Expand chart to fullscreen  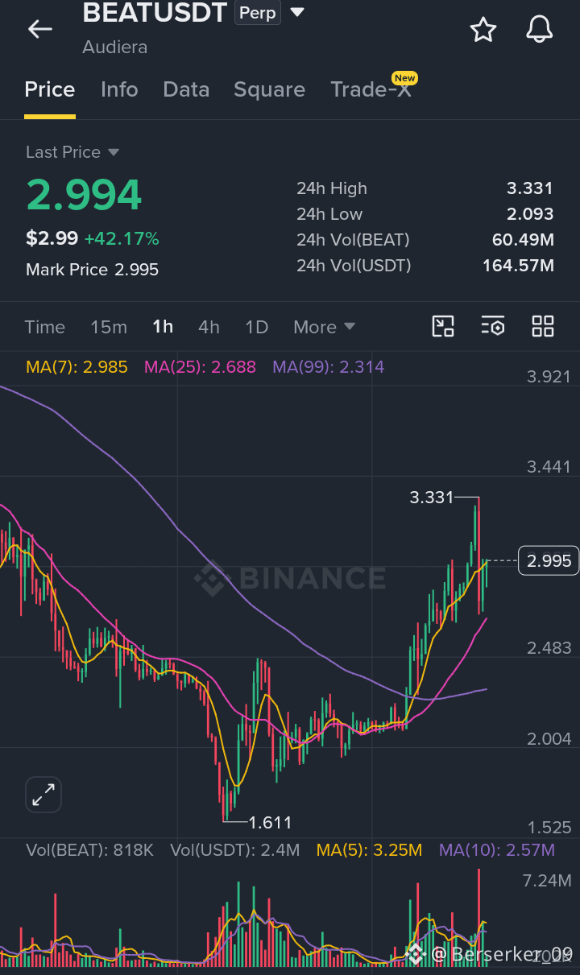pyautogui.click(x=43, y=795)
